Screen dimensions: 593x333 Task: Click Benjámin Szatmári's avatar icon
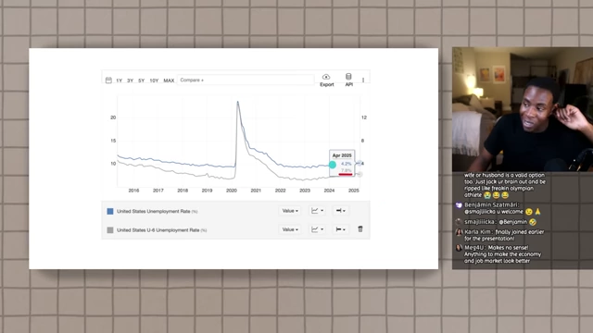pyautogui.click(x=459, y=205)
